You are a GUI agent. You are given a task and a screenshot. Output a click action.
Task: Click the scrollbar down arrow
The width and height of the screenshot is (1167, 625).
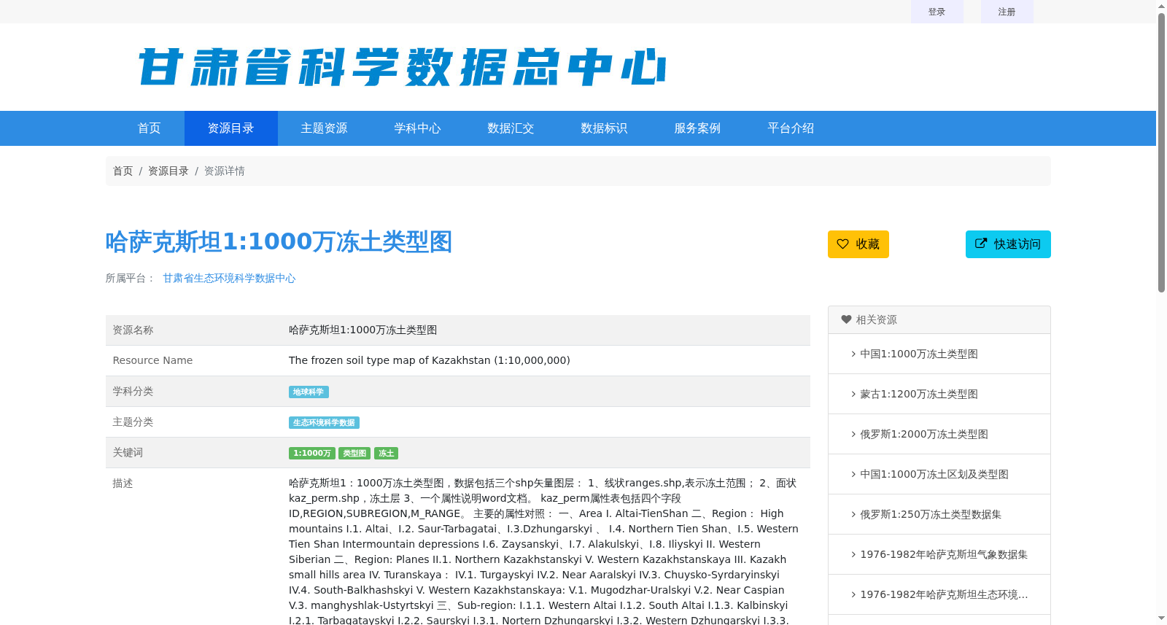1161,619
